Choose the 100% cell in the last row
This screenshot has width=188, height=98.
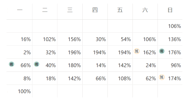click(19, 91)
